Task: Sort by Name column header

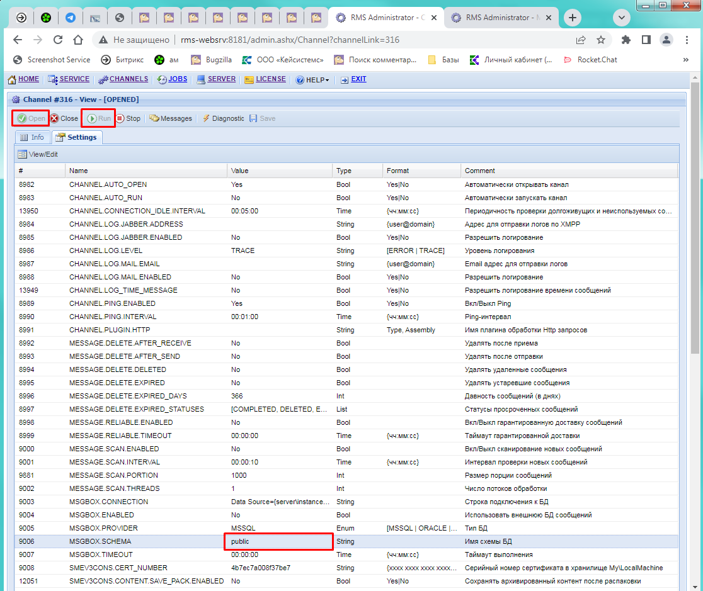Action: point(146,171)
